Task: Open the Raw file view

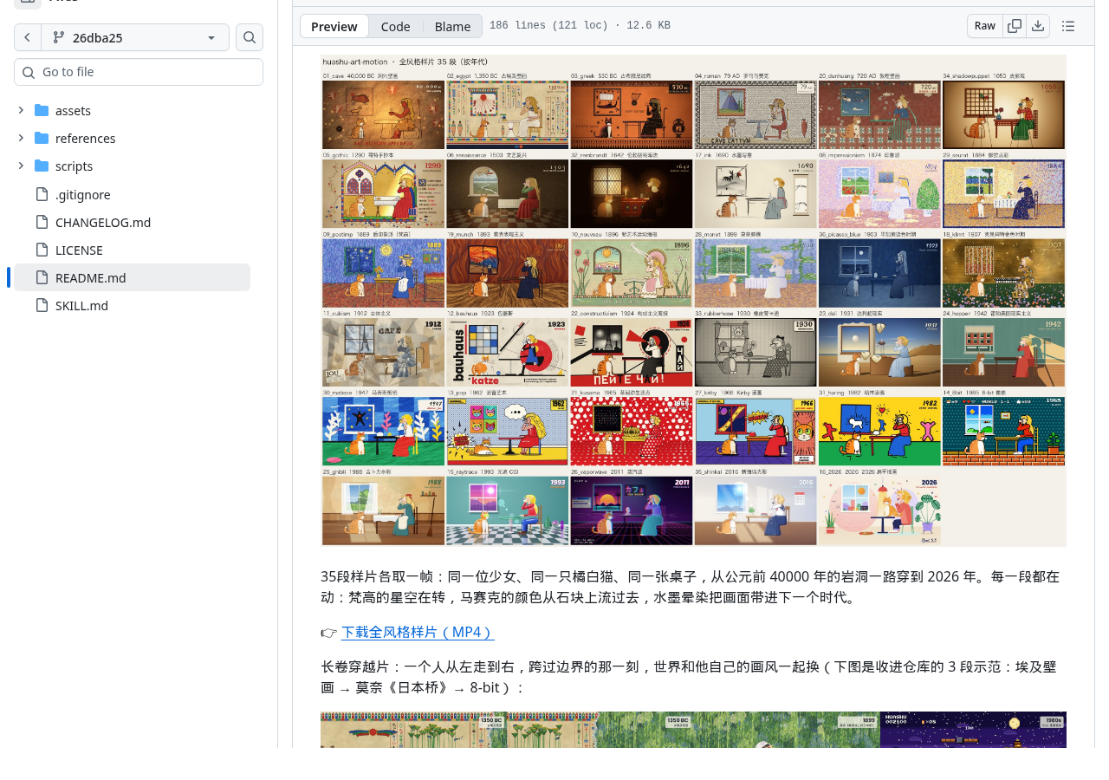Action: pyautogui.click(x=985, y=26)
